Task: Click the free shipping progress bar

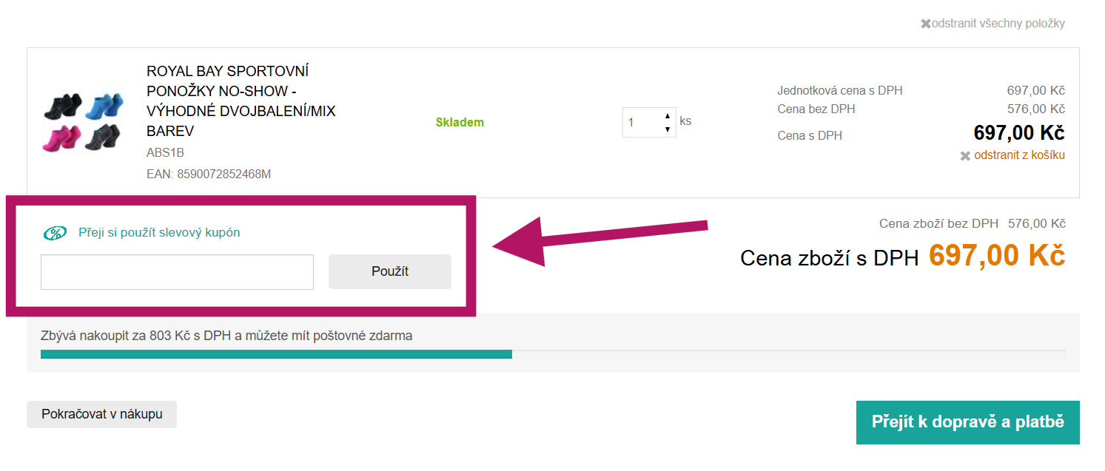Action: pyautogui.click(x=552, y=354)
